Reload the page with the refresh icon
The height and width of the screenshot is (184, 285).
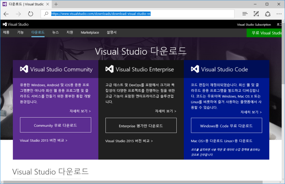coord(31,14)
